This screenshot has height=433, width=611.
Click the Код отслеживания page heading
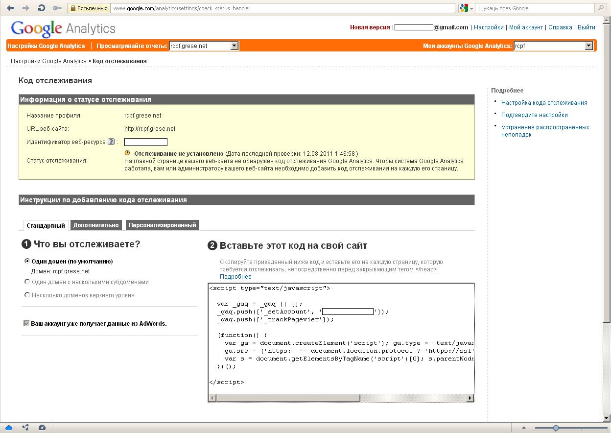(55, 80)
